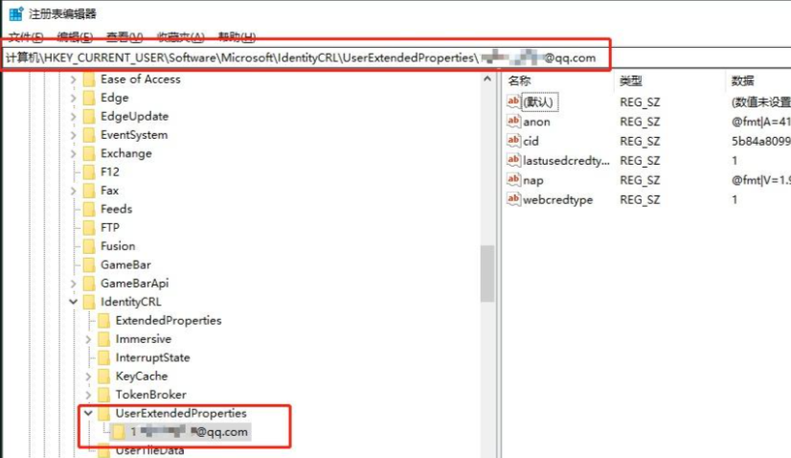The image size is (791, 458).
Task: Select the UserTileData key label
Action: click(x=149, y=451)
